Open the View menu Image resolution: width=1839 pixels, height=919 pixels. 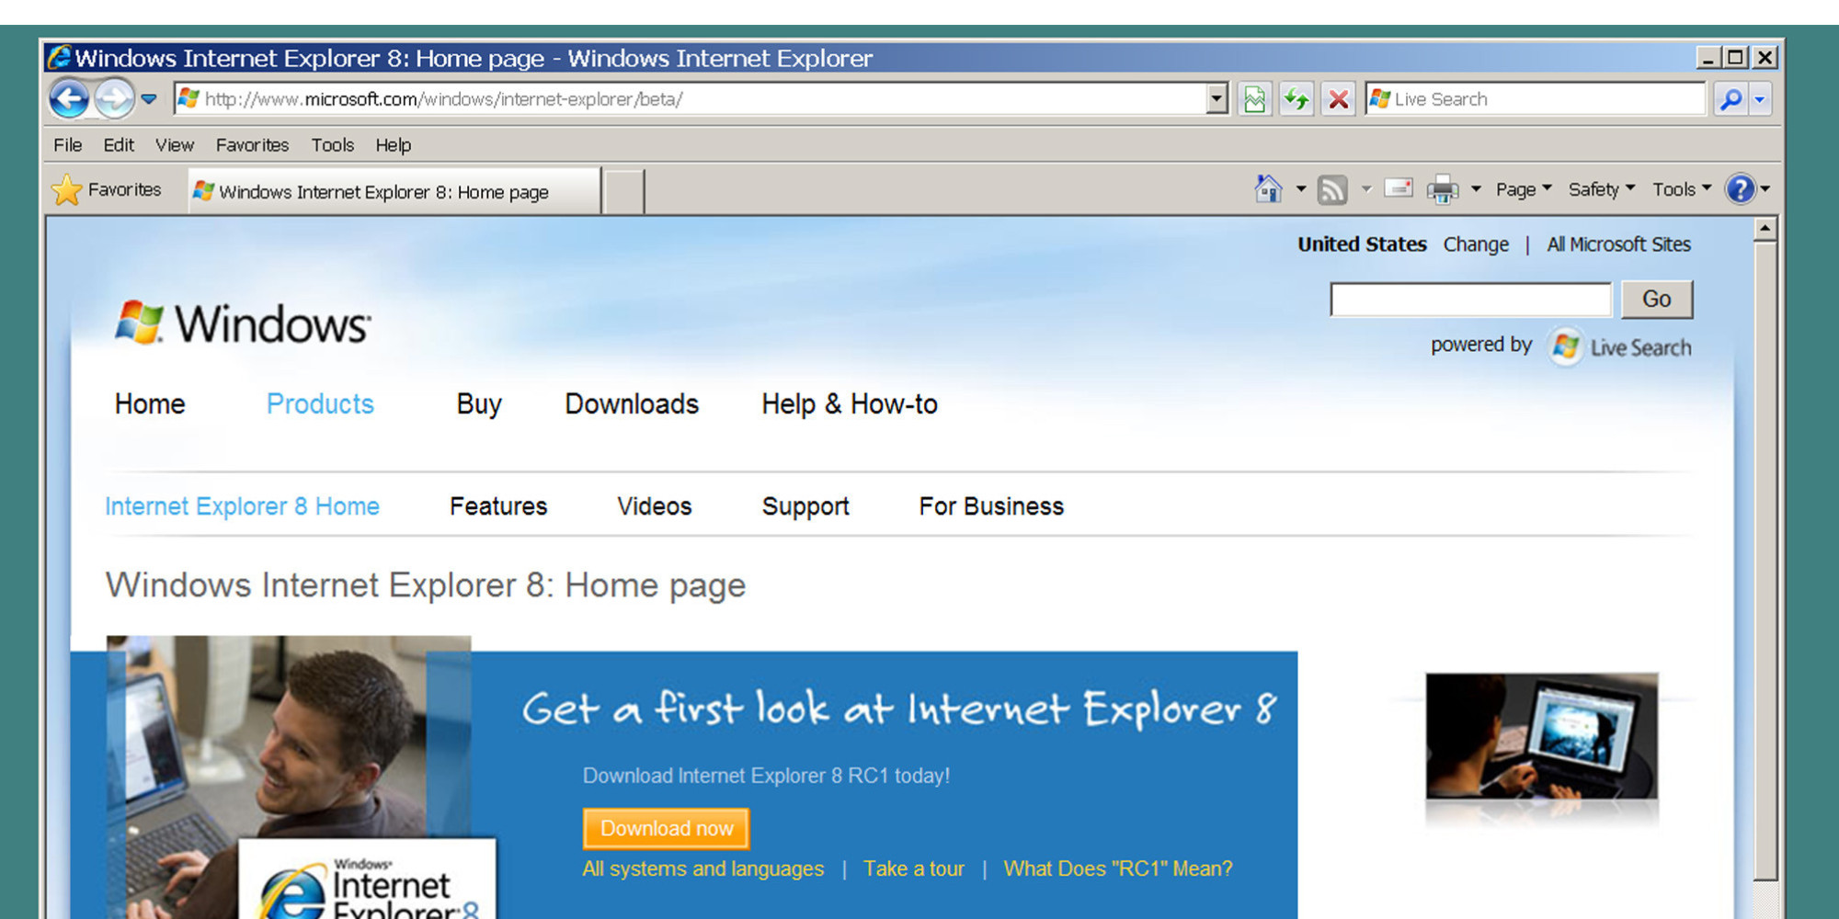(175, 145)
